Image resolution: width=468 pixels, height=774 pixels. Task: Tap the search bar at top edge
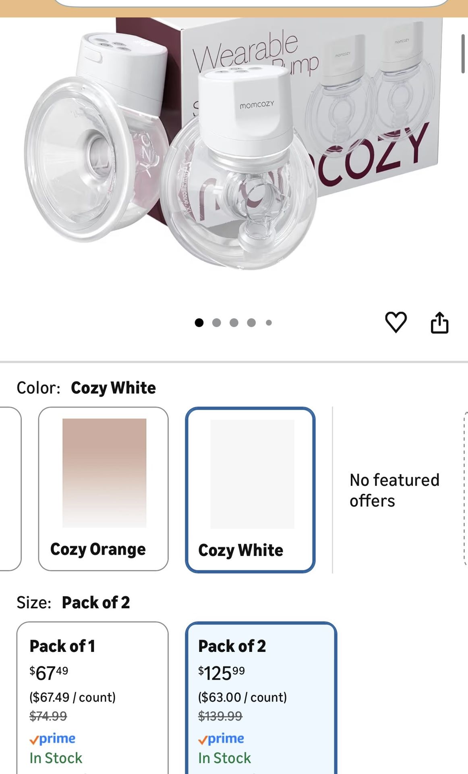coord(251,3)
